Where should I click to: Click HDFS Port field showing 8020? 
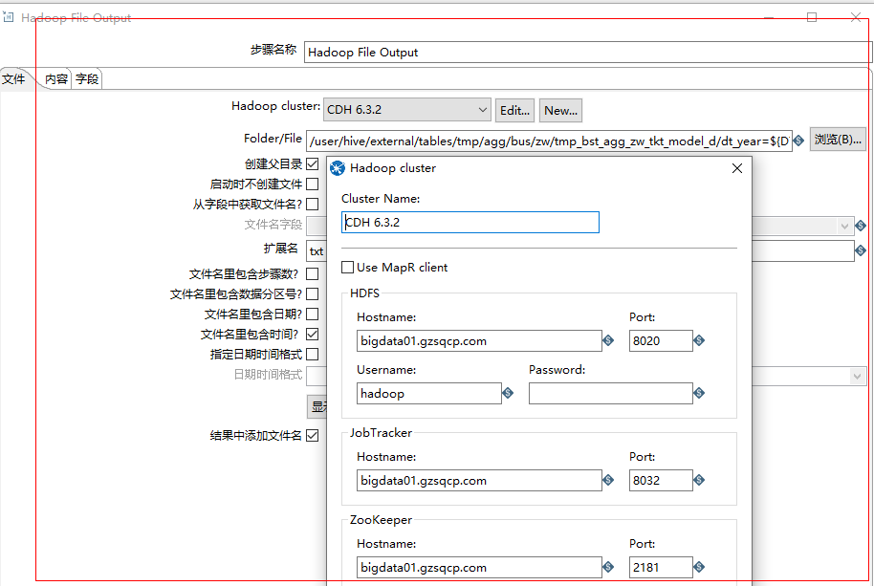[x=661, y=341]
